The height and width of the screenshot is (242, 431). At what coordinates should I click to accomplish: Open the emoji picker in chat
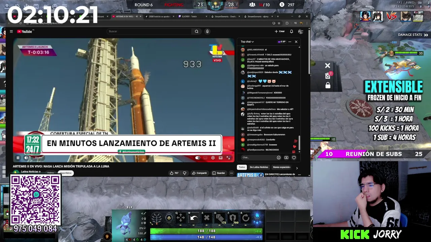[x=278, y=158]
